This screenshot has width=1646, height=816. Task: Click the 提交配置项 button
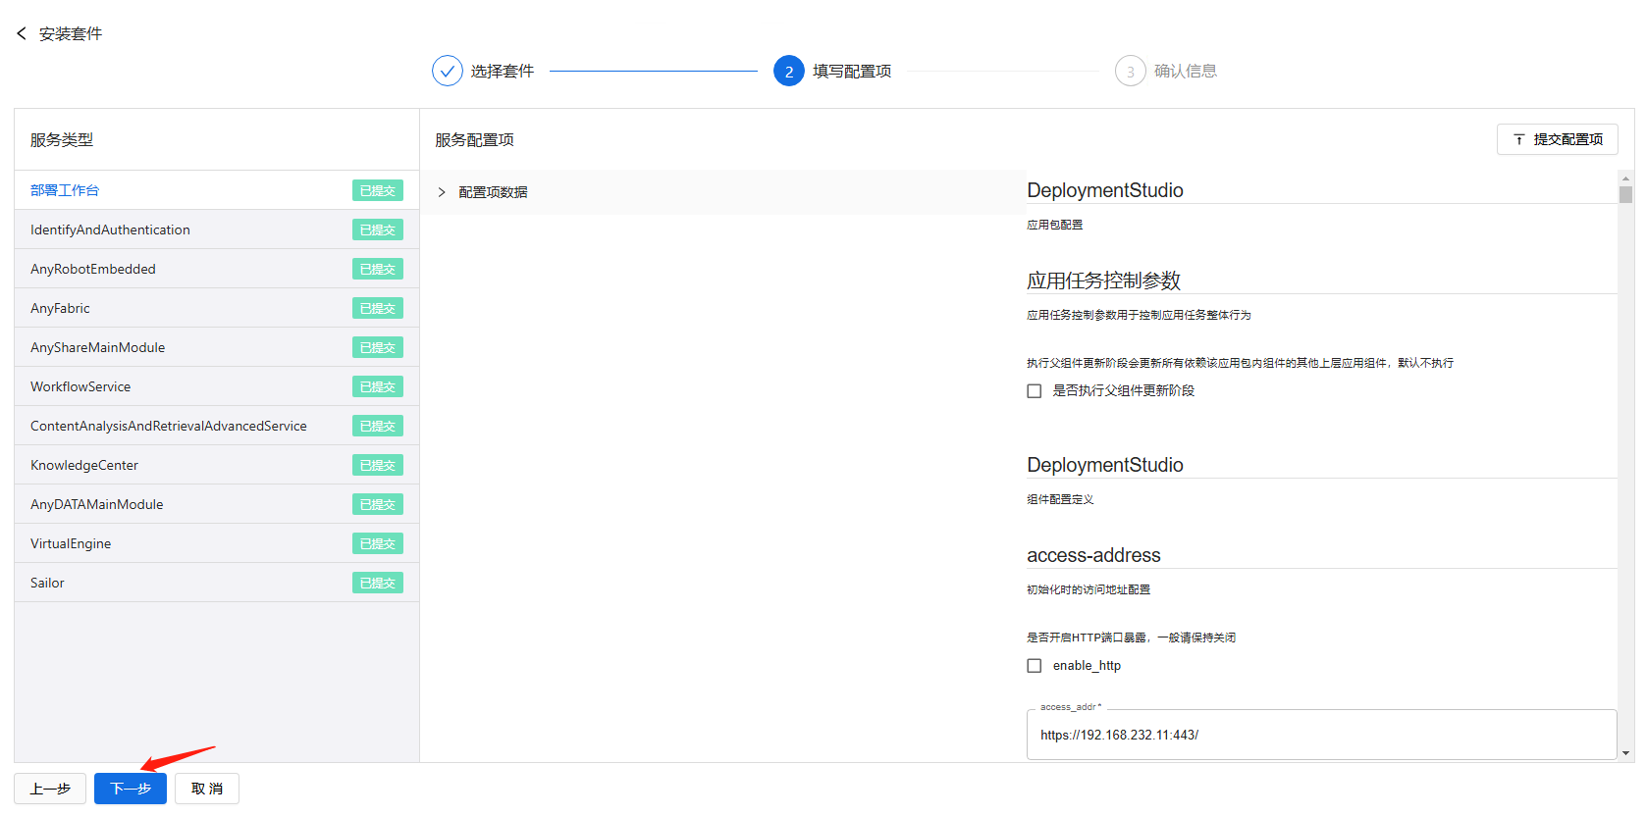point(1558,139)
